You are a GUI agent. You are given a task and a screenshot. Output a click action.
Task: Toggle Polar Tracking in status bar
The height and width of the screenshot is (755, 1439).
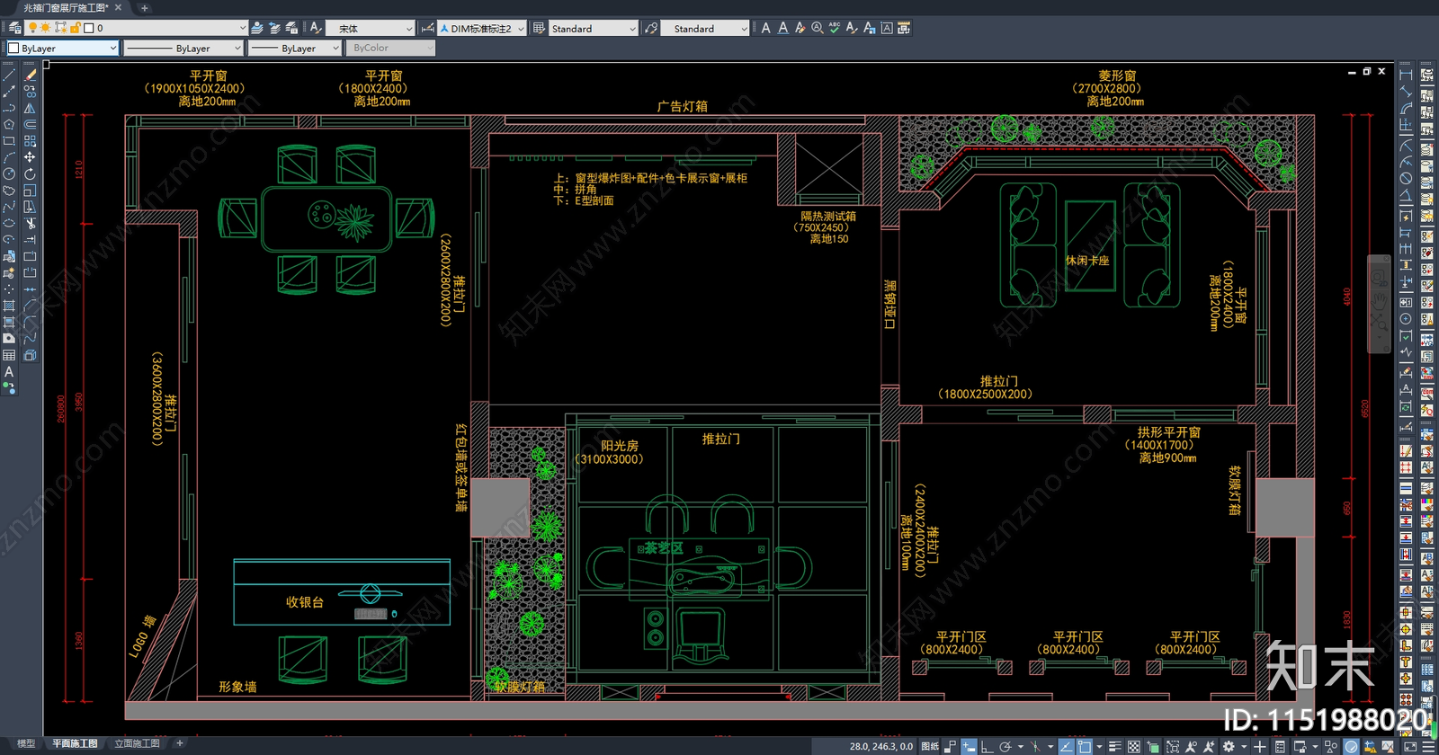pyautogui.click(x=1006, y=746)
